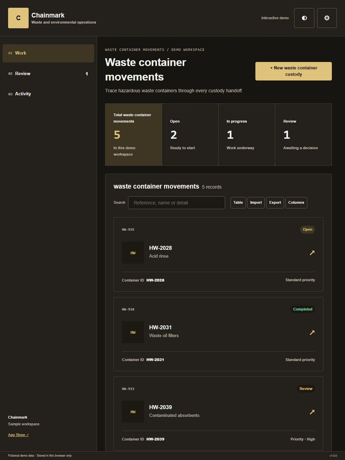Image resolution: width=345 pixels, height=460 pixels.
Task: Click Priority · High label on HW-2039
Action: [303, 439]
